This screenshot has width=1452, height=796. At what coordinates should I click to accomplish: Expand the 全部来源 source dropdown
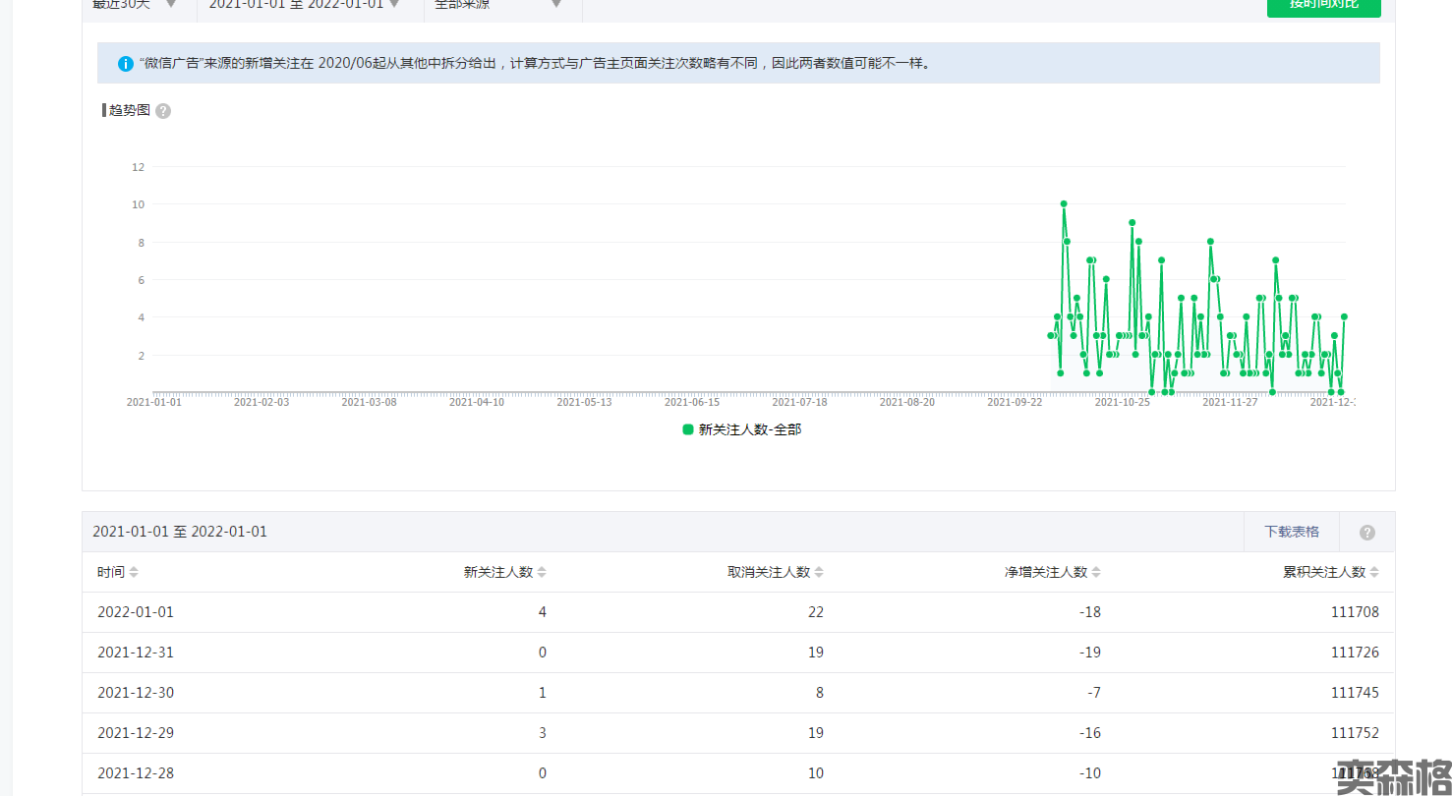[501, 5]
